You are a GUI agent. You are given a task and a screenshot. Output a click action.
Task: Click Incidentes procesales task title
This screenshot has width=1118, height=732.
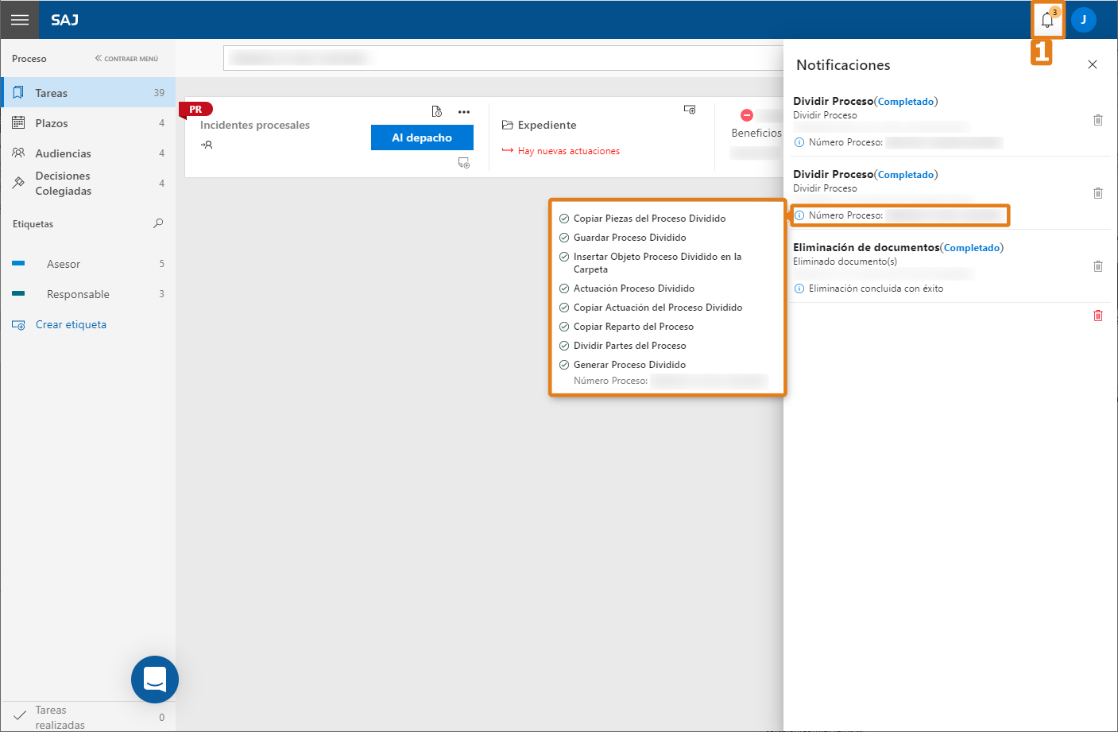click(x=255, y=125)
